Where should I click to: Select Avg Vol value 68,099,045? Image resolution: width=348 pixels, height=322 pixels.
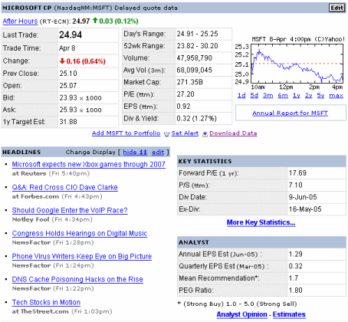point(194,70)
